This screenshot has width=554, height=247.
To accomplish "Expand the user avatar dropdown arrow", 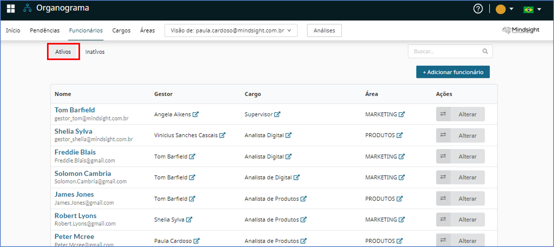I will (511, 9).
